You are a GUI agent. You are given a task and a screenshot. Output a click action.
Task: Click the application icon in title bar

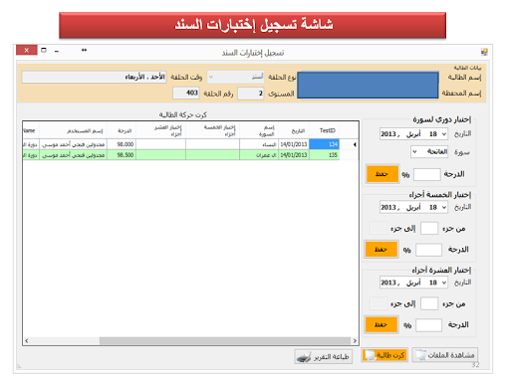pos(484,52)
